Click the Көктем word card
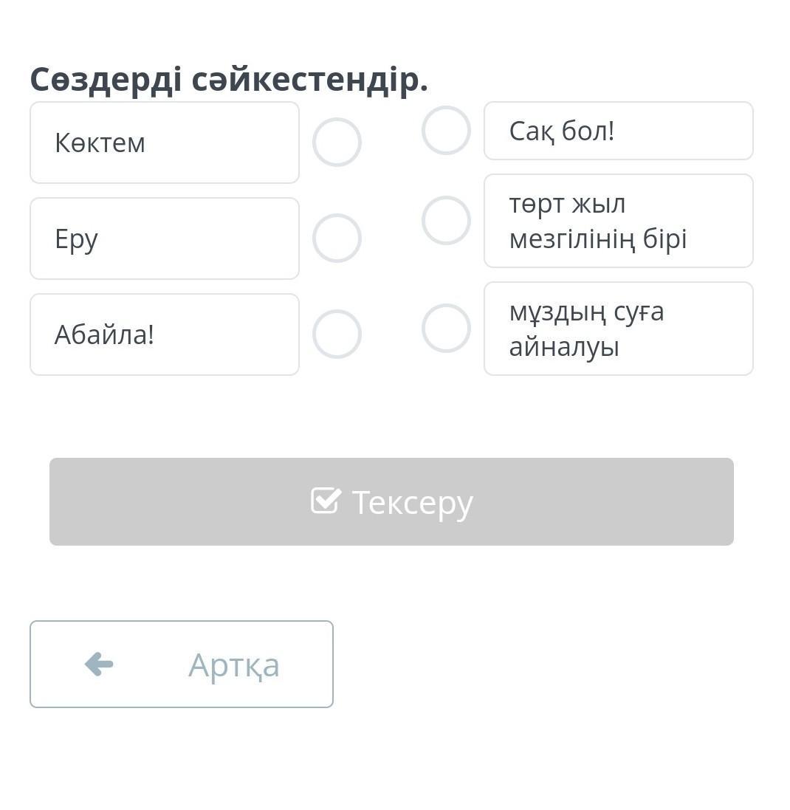The width and height of the screenshot is (790, 810). [x=164, y=143]
